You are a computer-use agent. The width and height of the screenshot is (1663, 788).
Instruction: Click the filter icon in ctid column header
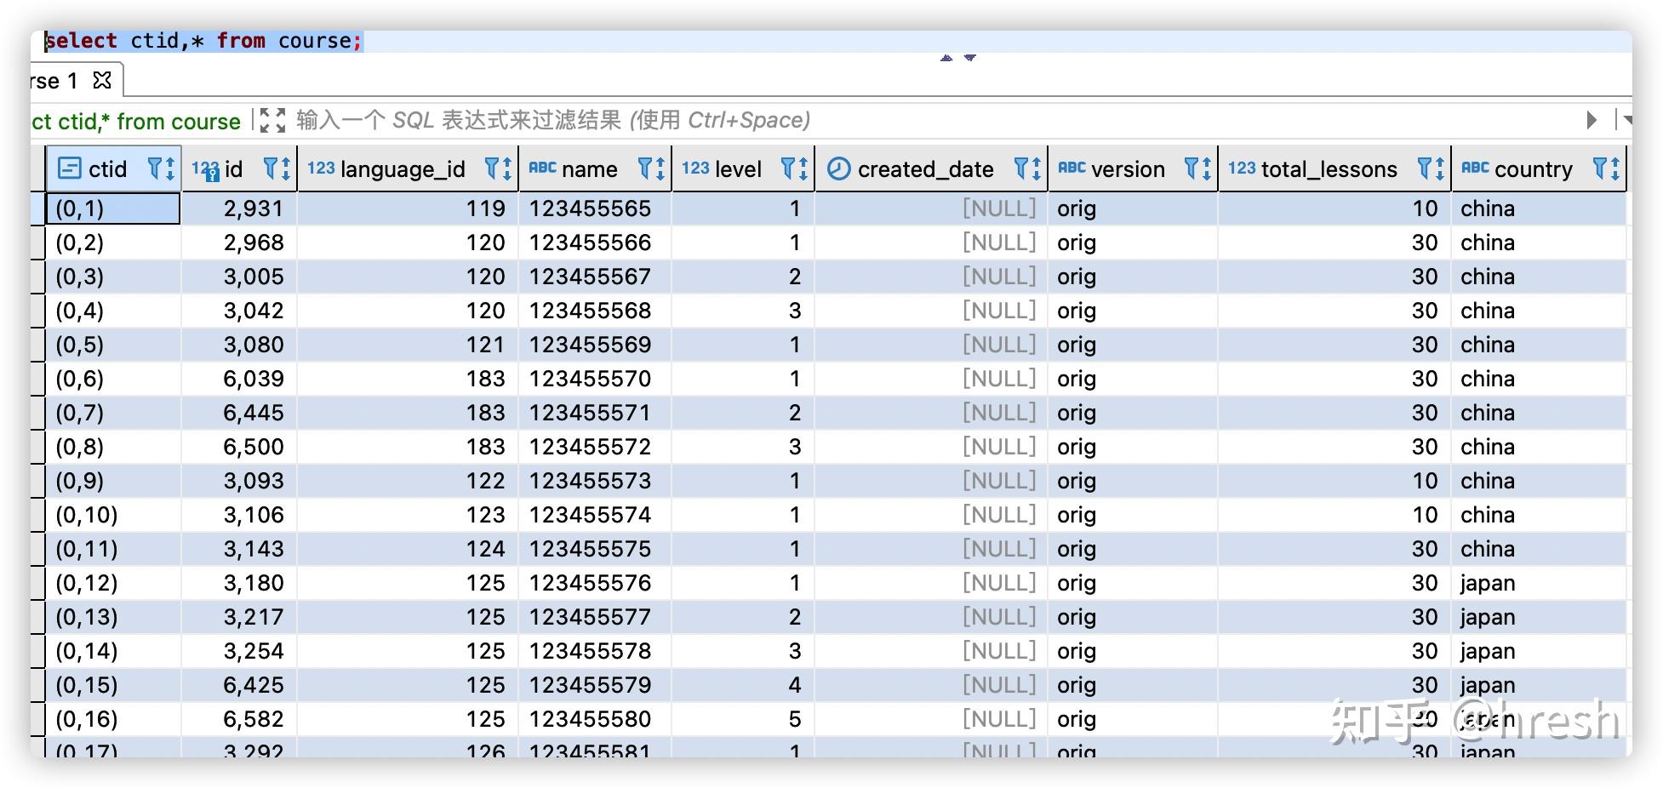(x=156, y=168)
